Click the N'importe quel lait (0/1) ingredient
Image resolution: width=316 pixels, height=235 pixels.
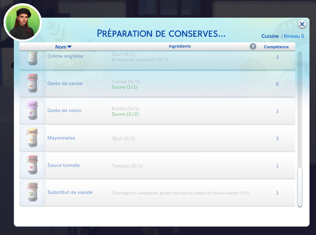point(140,60)
